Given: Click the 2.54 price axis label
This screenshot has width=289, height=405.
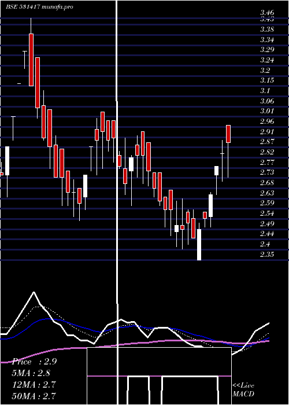Looking at the screenshot, I should [x=267, y=213].
